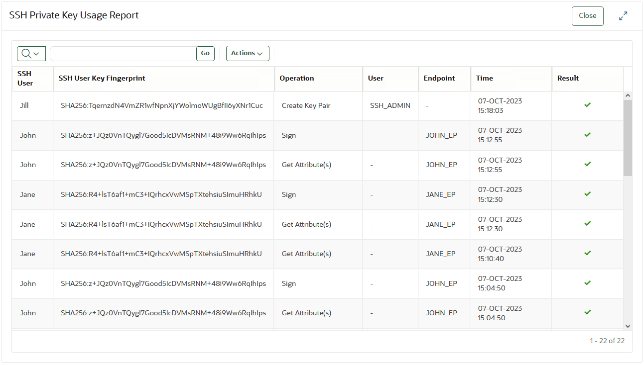Sort rows using the Operation column header
Screen dimensions: 644x365
pyautogui.click(x=297, y=78)
